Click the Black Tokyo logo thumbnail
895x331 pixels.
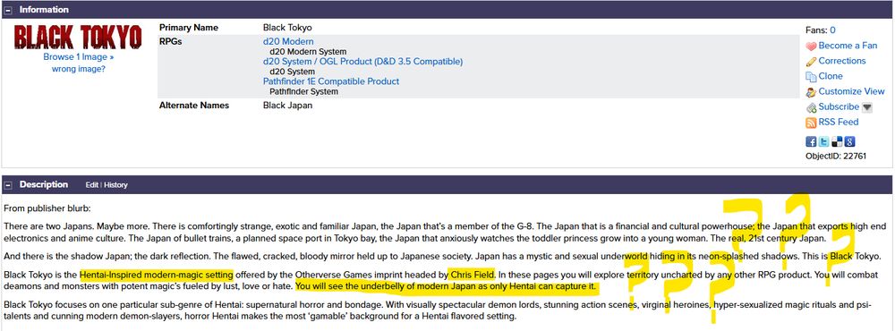pyautogui.click(x=78, y=37)
